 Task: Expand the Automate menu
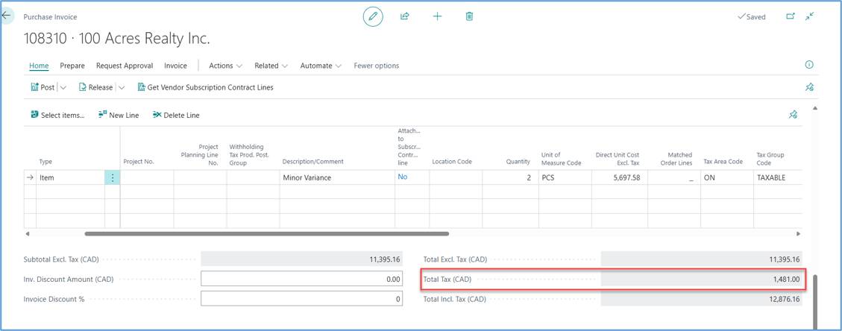click(321, 66)
